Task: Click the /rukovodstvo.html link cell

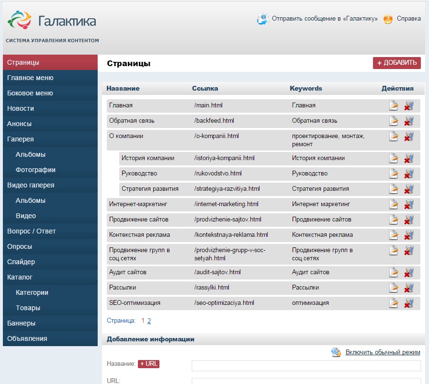Action: (218, 174)
